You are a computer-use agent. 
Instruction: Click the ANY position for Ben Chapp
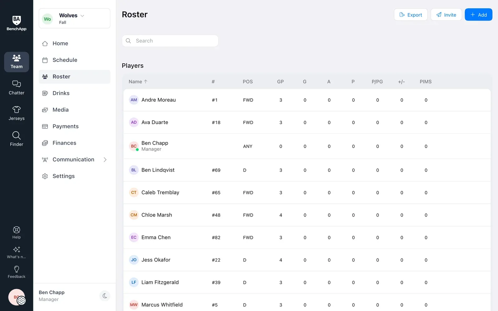pyautogui.click(x=248, y=146)
